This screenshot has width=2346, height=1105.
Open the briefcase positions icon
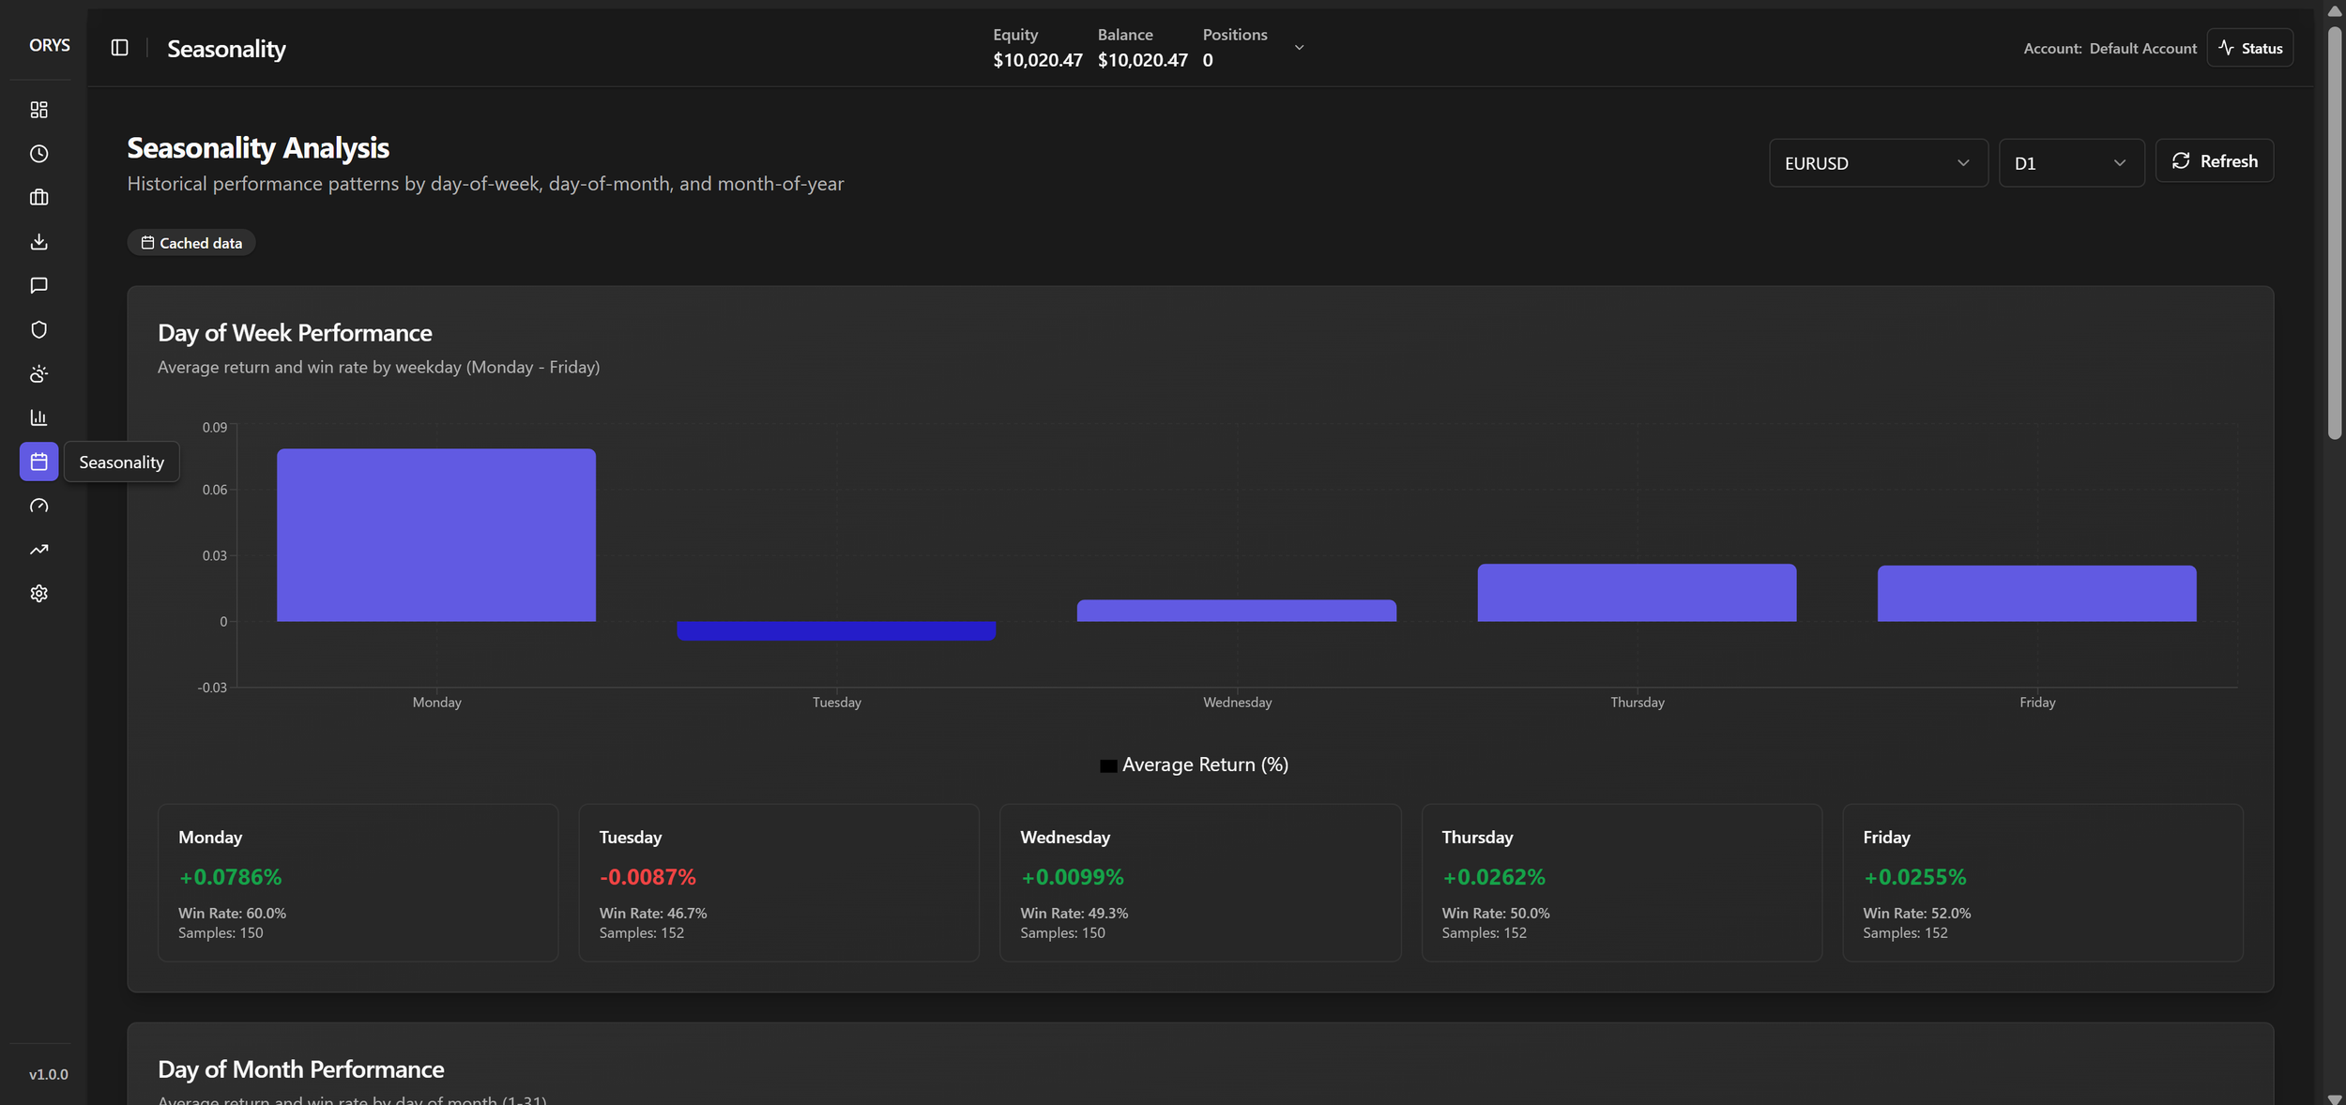pos(38,197)
